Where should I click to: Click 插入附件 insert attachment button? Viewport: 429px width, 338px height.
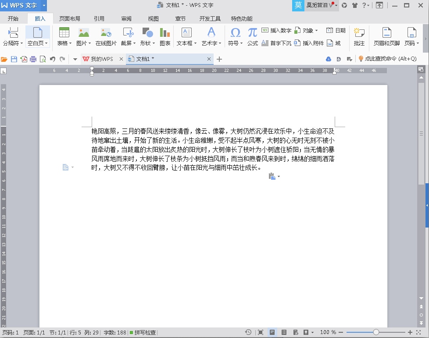(309, 43)
